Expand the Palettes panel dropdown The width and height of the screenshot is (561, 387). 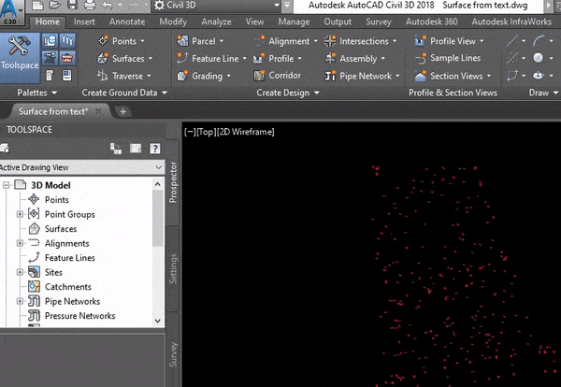(x=54, y=93)
